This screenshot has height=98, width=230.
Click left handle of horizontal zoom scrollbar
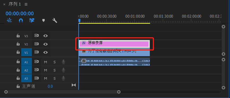(6, 92)
